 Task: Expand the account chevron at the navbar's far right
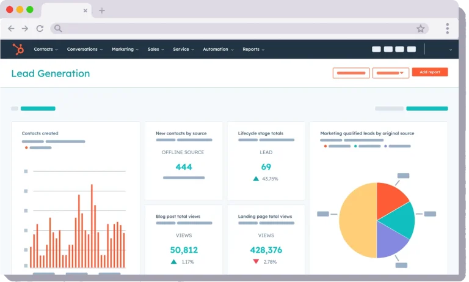pyautogui.click(x=451, y=50)
